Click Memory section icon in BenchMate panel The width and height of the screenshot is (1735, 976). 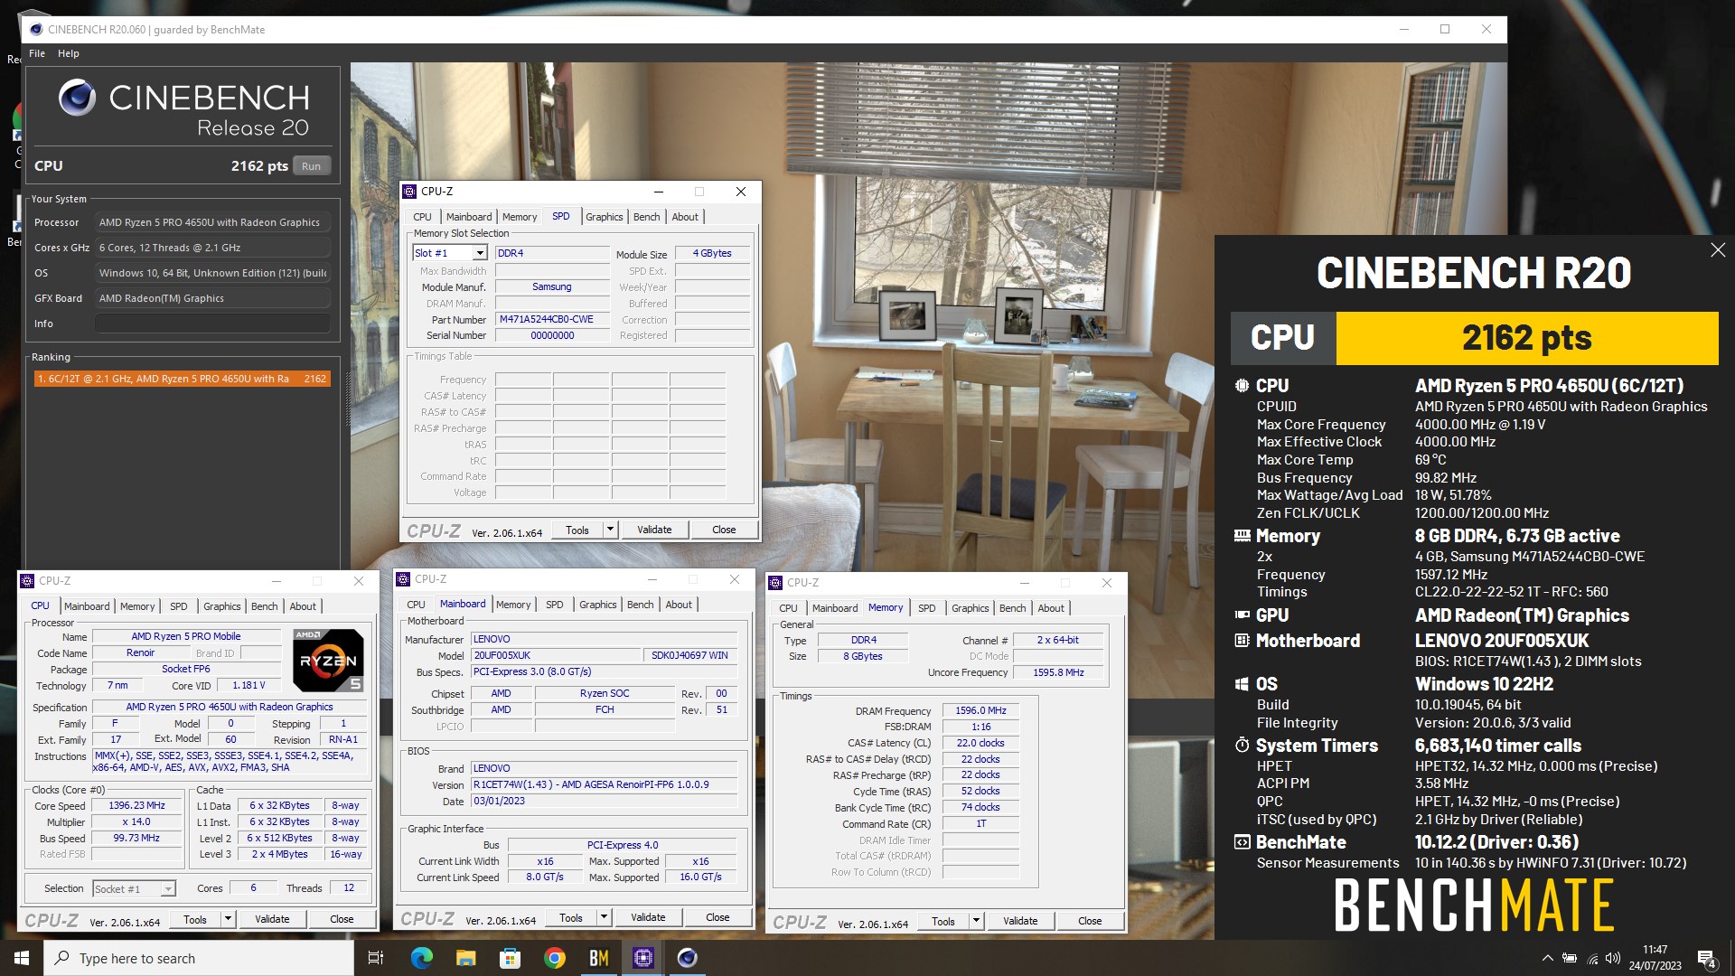coord(1242,536)
